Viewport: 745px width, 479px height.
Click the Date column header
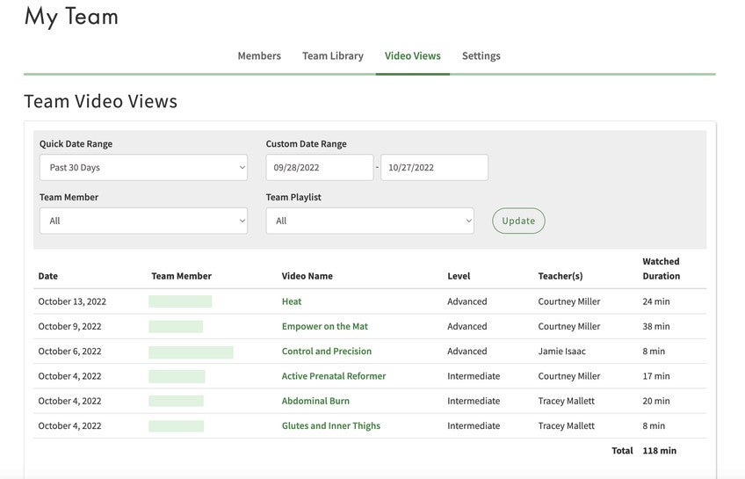[47, 276]
